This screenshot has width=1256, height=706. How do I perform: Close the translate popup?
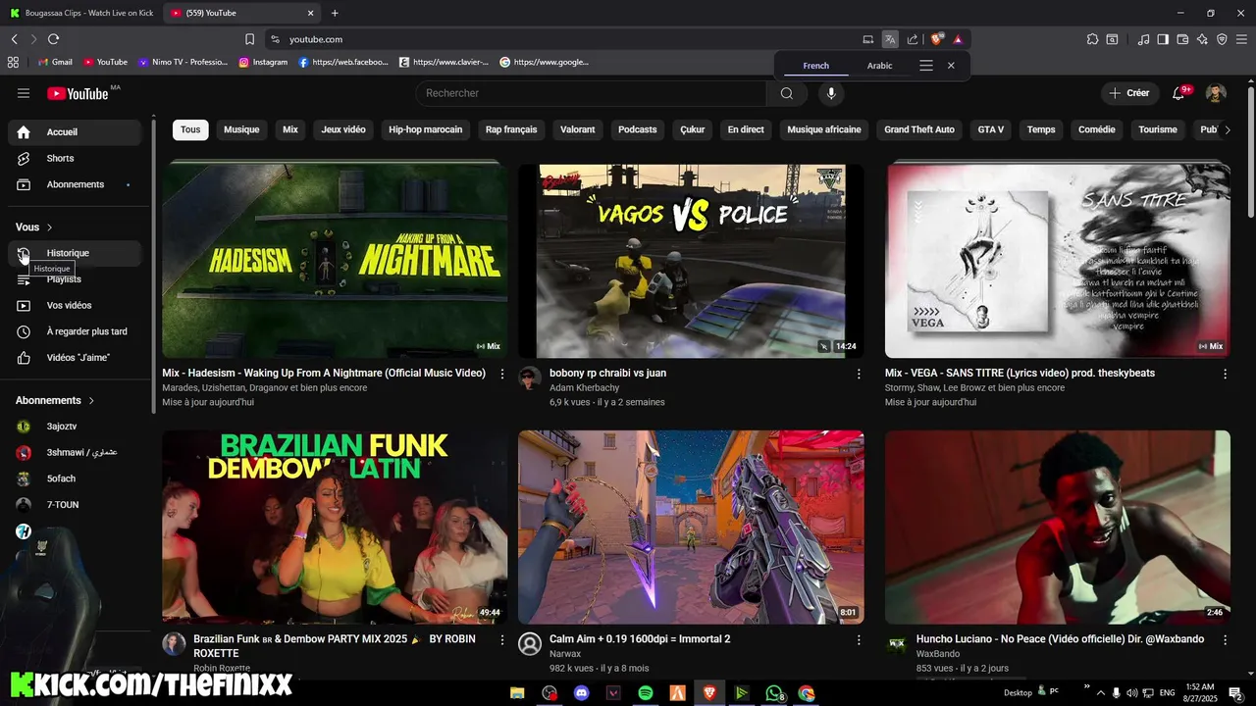[951, 66]
